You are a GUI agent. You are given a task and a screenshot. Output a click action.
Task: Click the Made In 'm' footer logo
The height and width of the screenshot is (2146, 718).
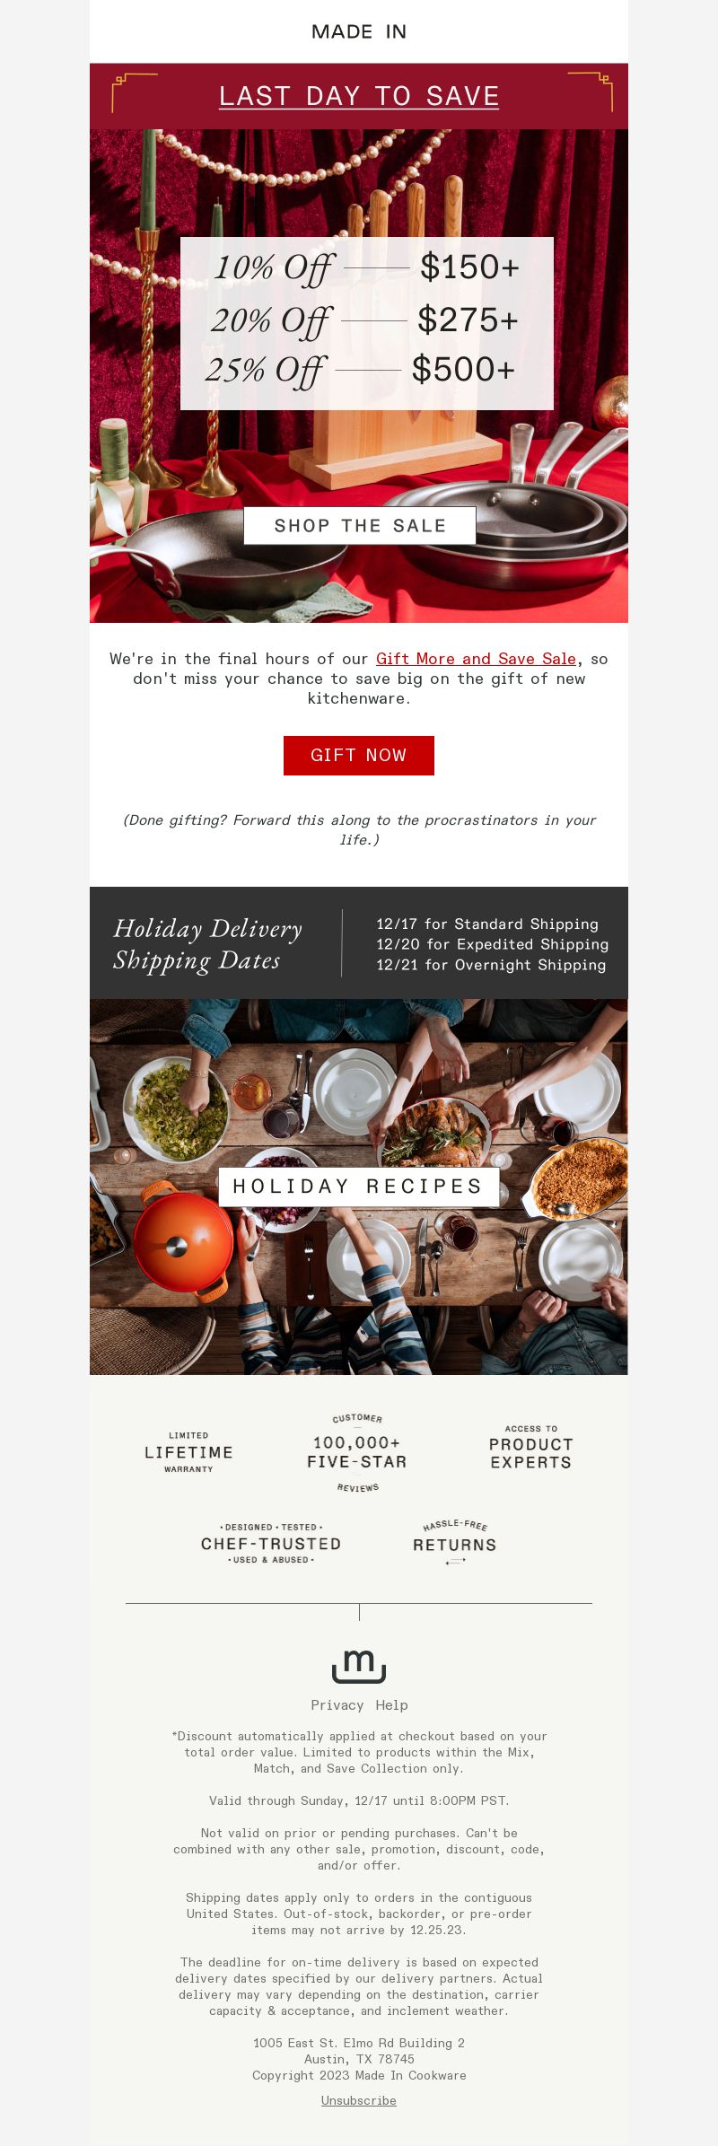[359, 1667]
